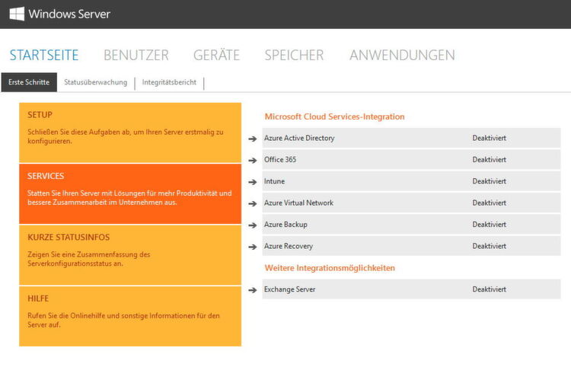The width and height of the screenshot is (571, 383).
Task: Expand the KURZE STATUSINFOS tile
Action: pos(130,255)
